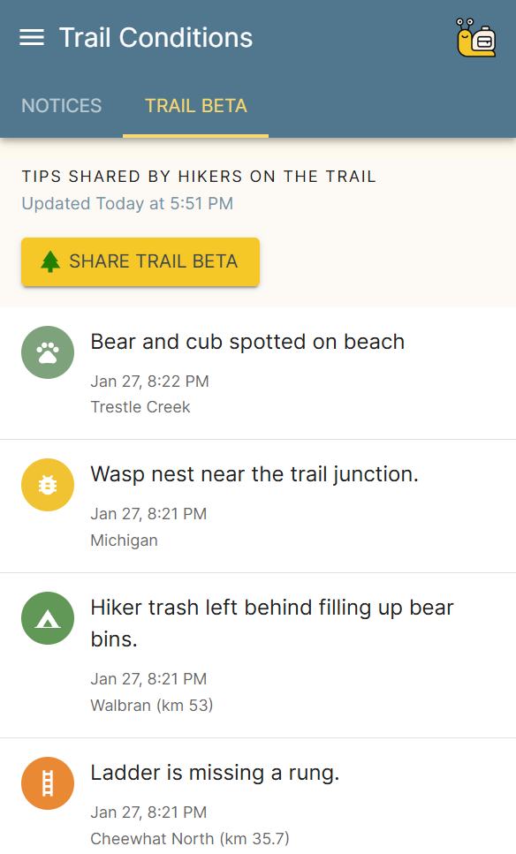This screenshot has height=854, width=516.
Task: Click the tent icon on hiker trash report
Action: tap(47, 618)
